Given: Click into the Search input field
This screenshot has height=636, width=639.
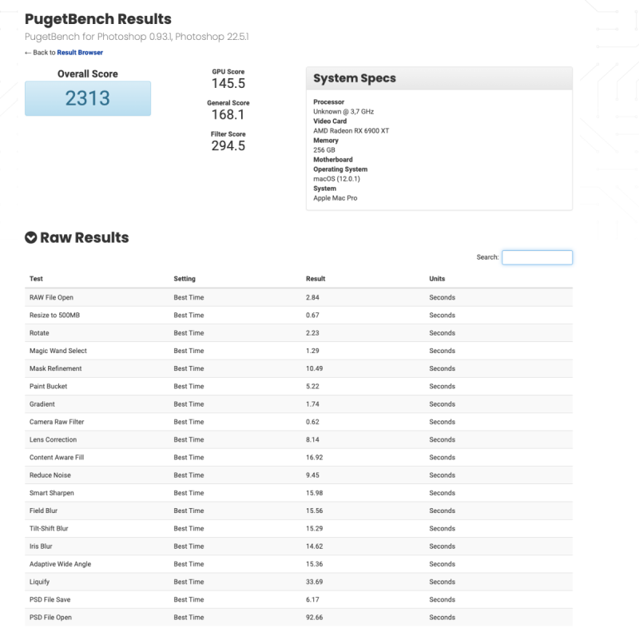Looking at the screenshot, I should (537, 257).
